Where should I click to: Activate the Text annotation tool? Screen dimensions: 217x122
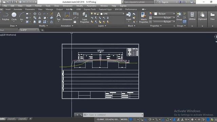tap(59, 16)
